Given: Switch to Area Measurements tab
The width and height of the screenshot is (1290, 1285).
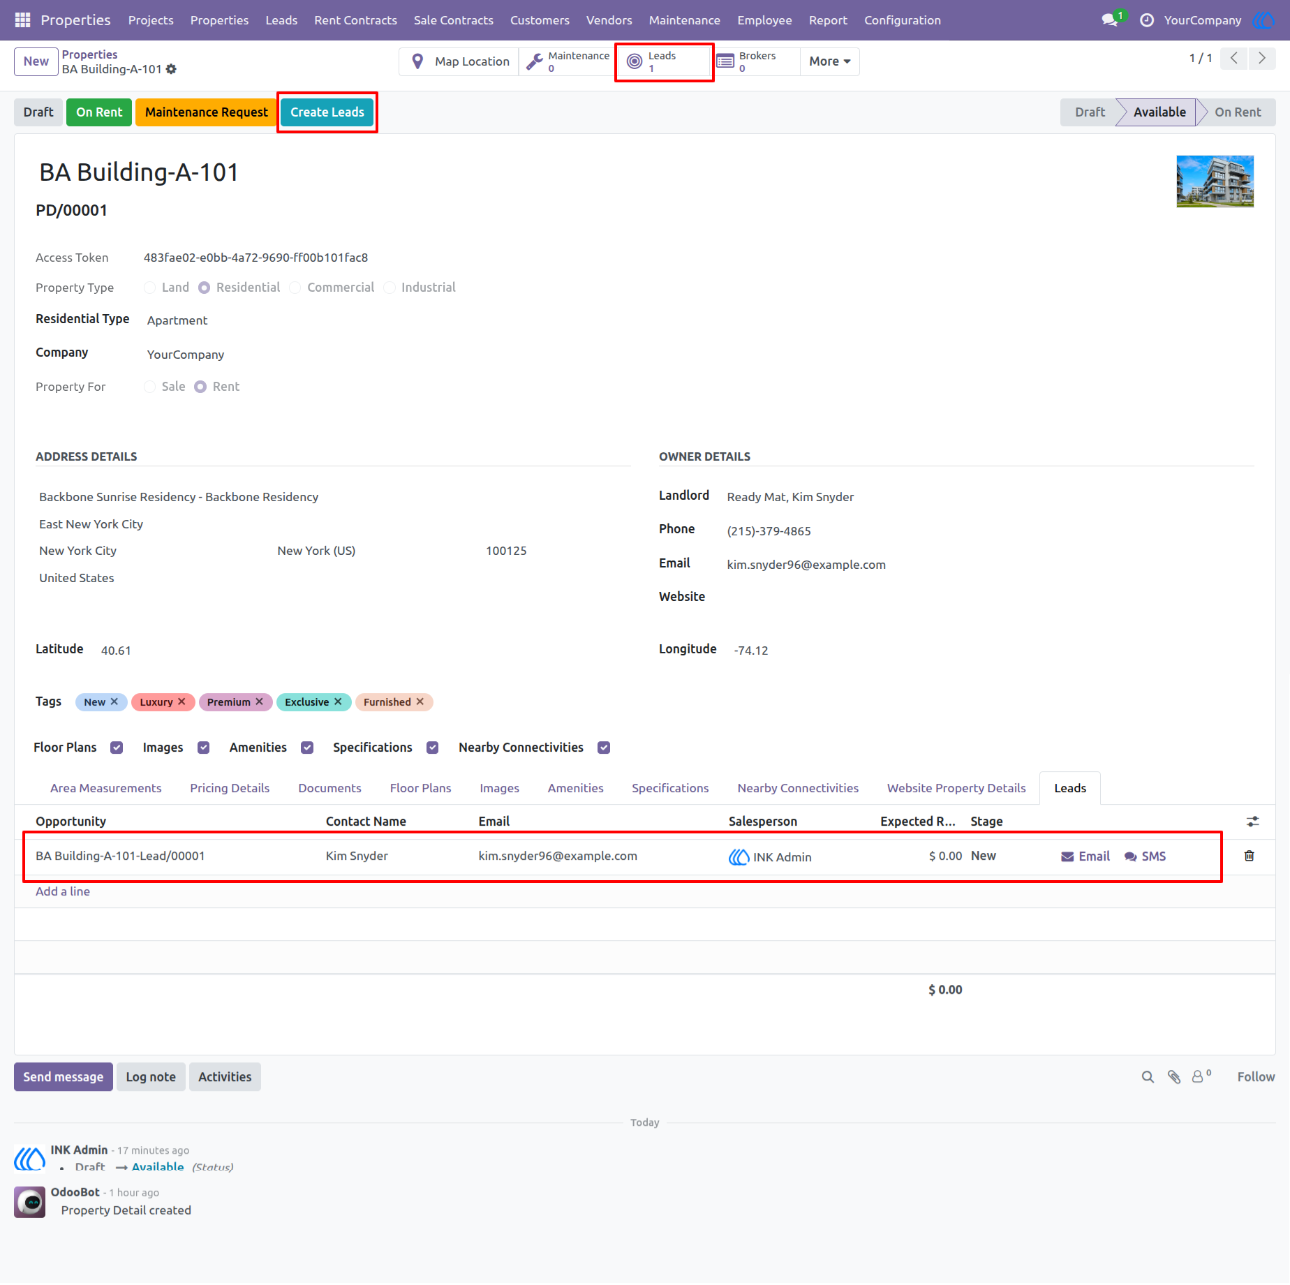Looking at the screenshot, I should (x=106, y=788).
